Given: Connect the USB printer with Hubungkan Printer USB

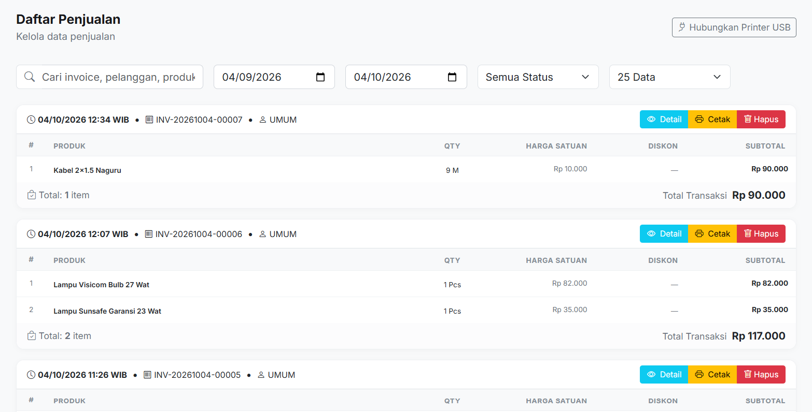Looking at the screenshot, I should tap(734, 27).
